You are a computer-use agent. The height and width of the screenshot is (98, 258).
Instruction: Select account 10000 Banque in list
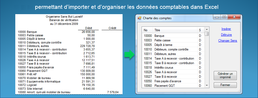[173, 36]
